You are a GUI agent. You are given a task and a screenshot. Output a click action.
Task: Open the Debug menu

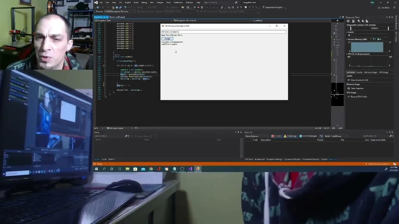point(144,2)
